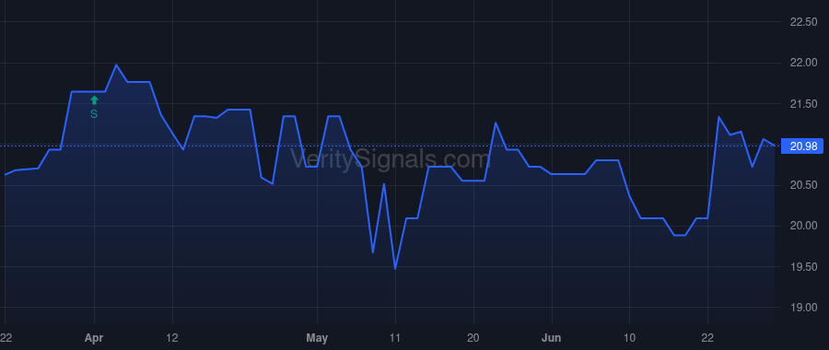Click the 20 date label on time axis
The height and width of the screenshot is (350, 829).
point(473,338)
